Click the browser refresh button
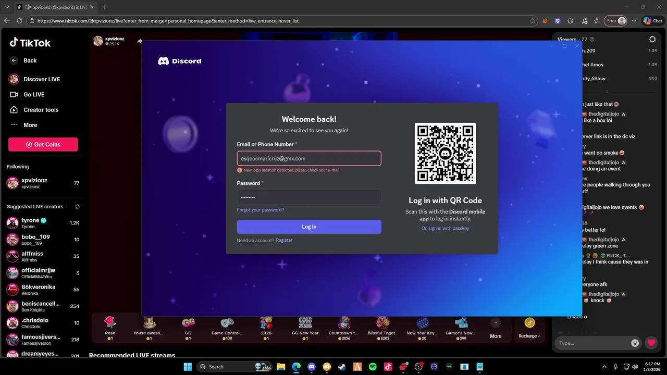This screenshot has height=375, width=667. (x=19, y=21)
